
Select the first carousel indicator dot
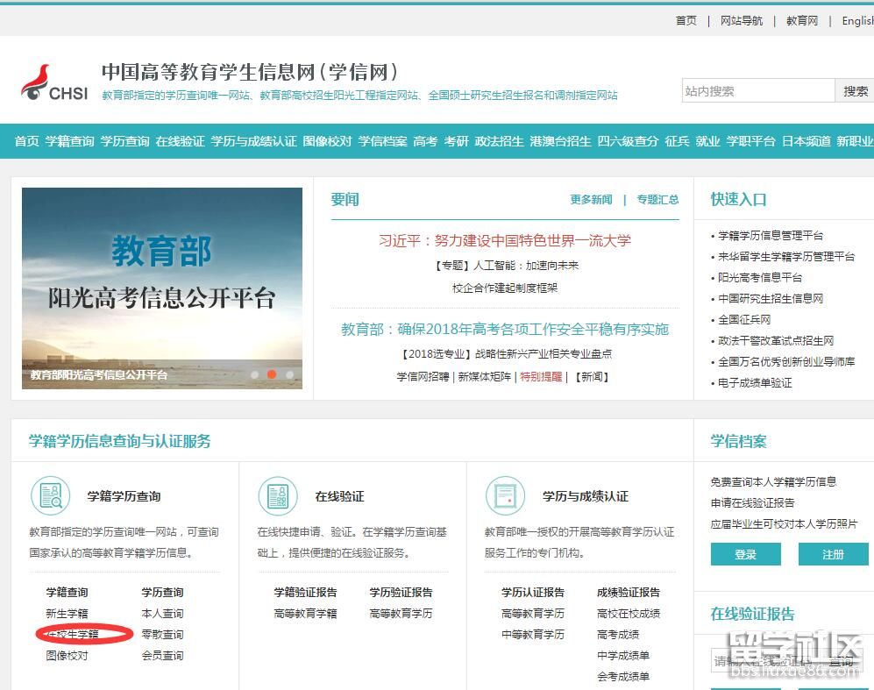(x=254, y=374)
